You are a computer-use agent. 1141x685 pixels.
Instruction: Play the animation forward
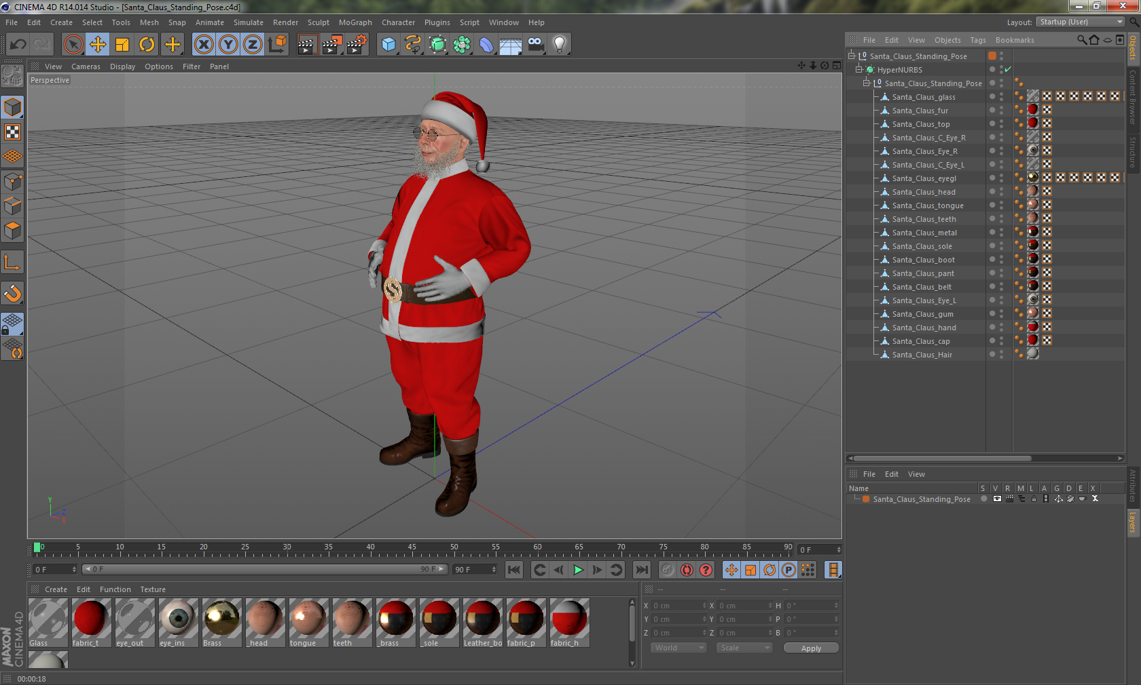coord(578,570)
